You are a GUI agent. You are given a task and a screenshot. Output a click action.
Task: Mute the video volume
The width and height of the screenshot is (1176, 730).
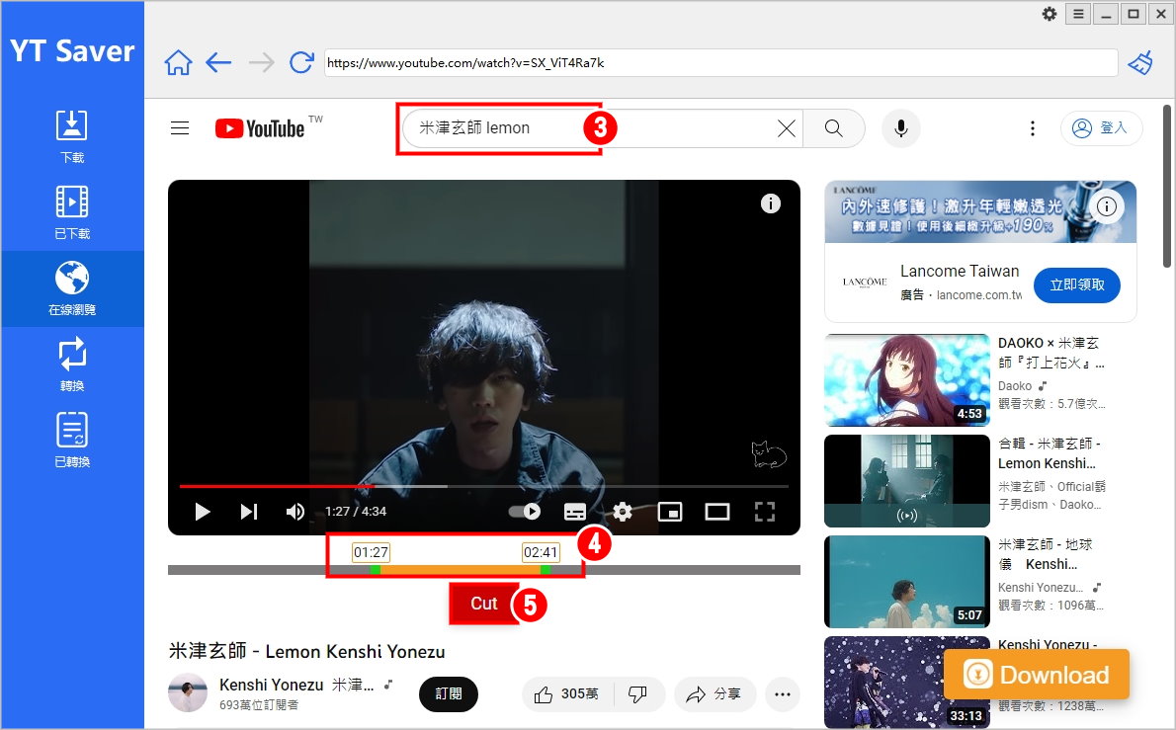click(x=294, y=511)
